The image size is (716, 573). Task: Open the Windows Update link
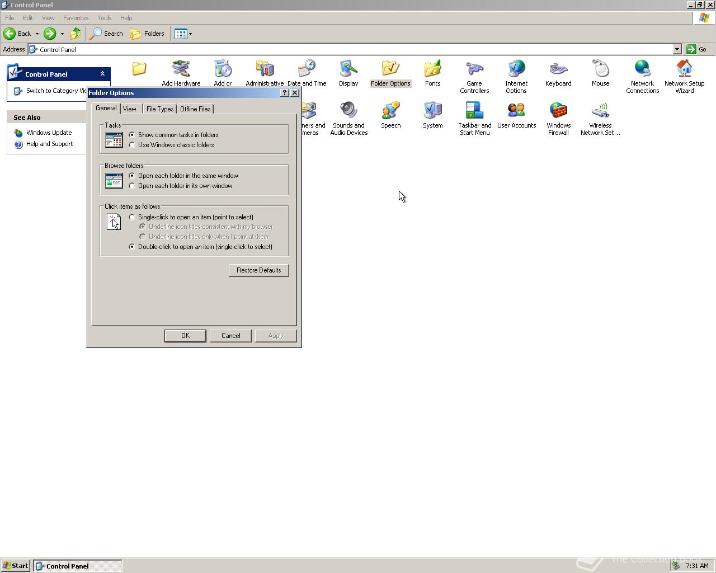point(49,133)
